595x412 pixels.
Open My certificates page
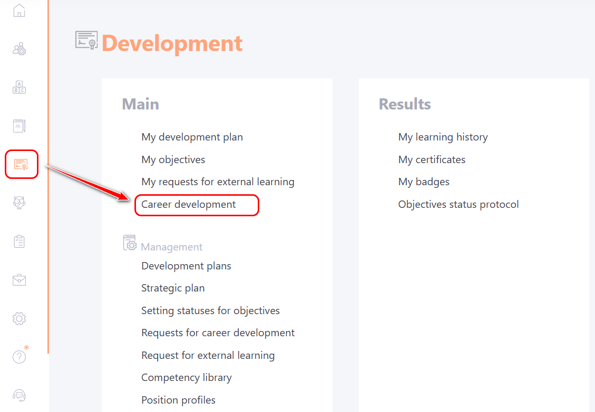[x=432, y=160]
